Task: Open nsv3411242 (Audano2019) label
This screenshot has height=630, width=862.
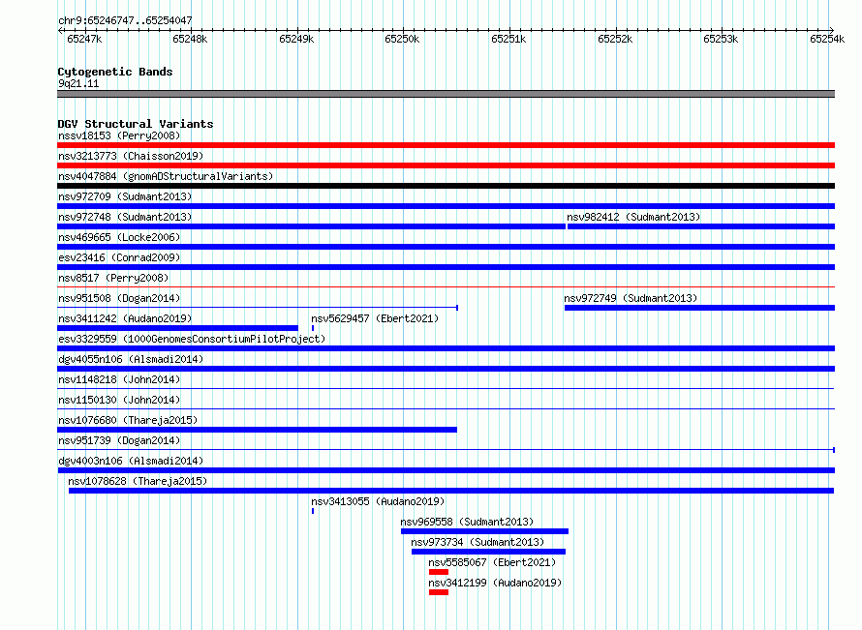Action: click(x=125, y=318)
